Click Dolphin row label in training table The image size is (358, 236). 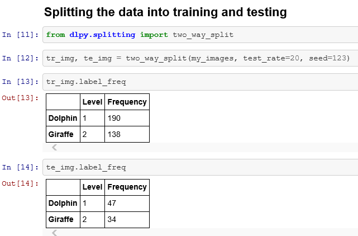coord(63,118)
